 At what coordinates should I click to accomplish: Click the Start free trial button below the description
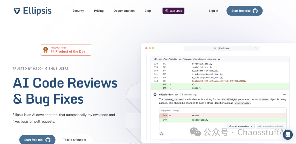[37, 140]
